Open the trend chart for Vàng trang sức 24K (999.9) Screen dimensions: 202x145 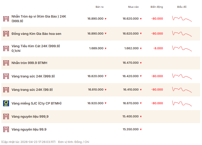(x=182, y=76)
